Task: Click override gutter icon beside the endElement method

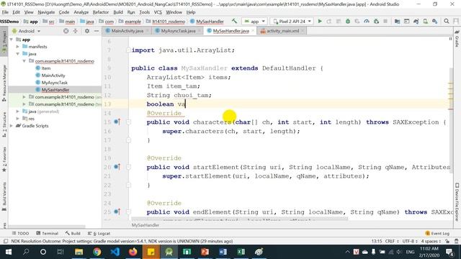Action: point(117,212)
